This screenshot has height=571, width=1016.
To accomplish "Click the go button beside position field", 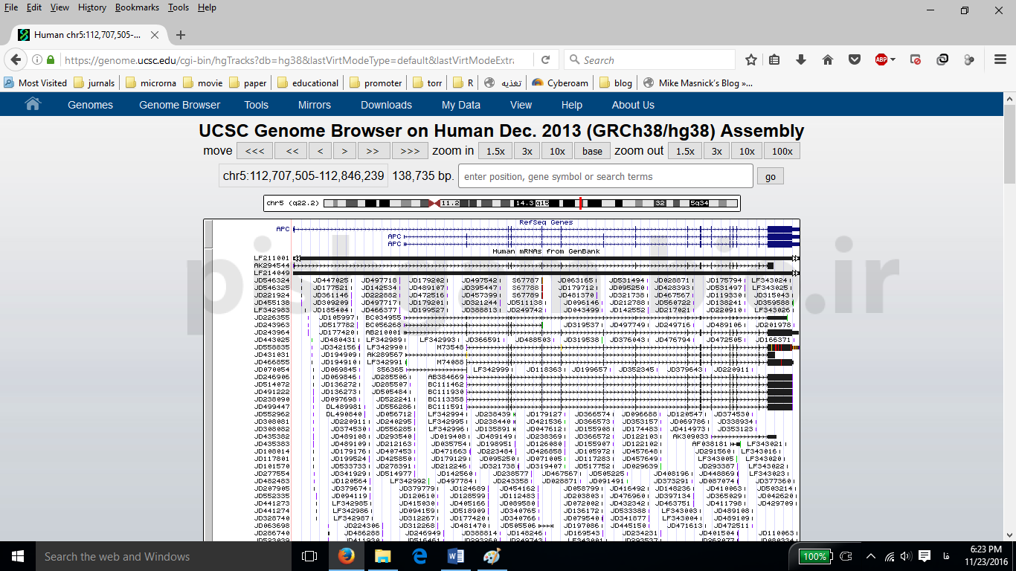I will coord(770,176).
